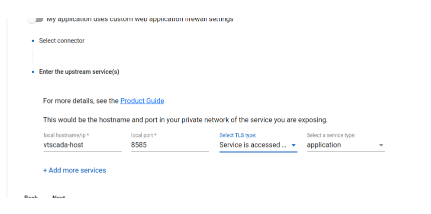This screenshot has height=214, width=431.
Task: Click the Enter the upstream service(s) step heading
Action: (x=79, y=72)
